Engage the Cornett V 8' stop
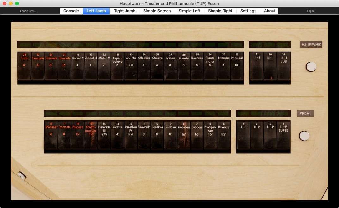The height and width of the screenshot is (208, 339). point(77,66)
